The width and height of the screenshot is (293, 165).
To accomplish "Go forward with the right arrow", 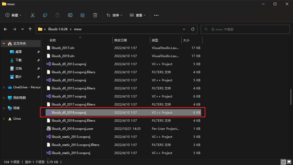I will coord(14,29).
